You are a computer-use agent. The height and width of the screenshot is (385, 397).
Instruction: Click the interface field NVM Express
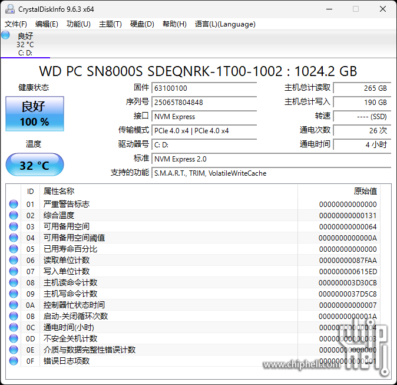coord(204,117)
